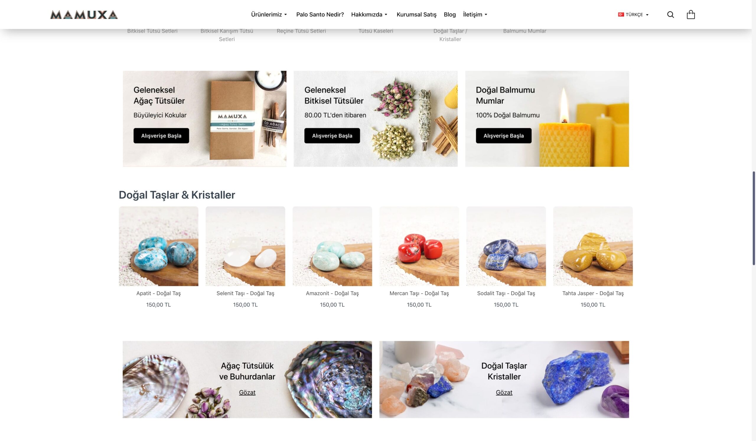Expand the Hakkımızda dropdown menu
756x441 pixels.
coord(369,14)
